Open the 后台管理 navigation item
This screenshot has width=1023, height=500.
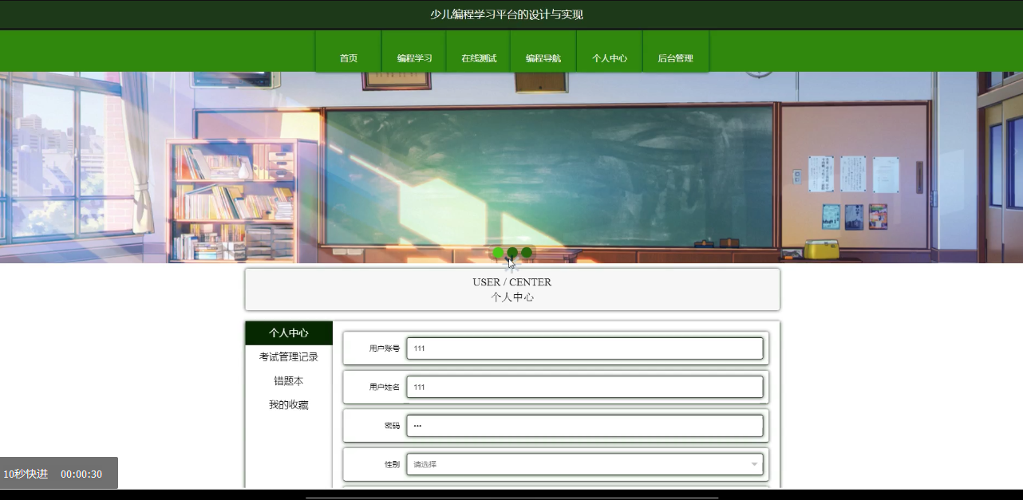coord(675,52)
